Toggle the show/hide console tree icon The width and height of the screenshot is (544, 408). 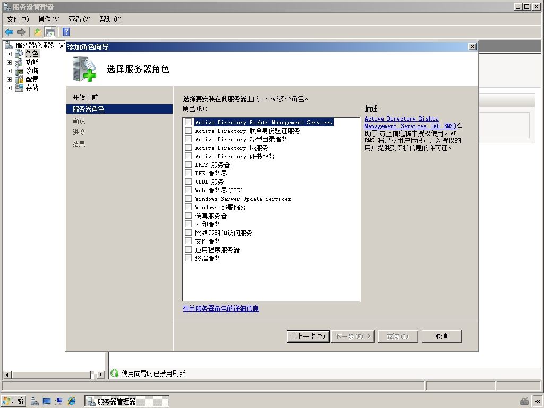50,32
